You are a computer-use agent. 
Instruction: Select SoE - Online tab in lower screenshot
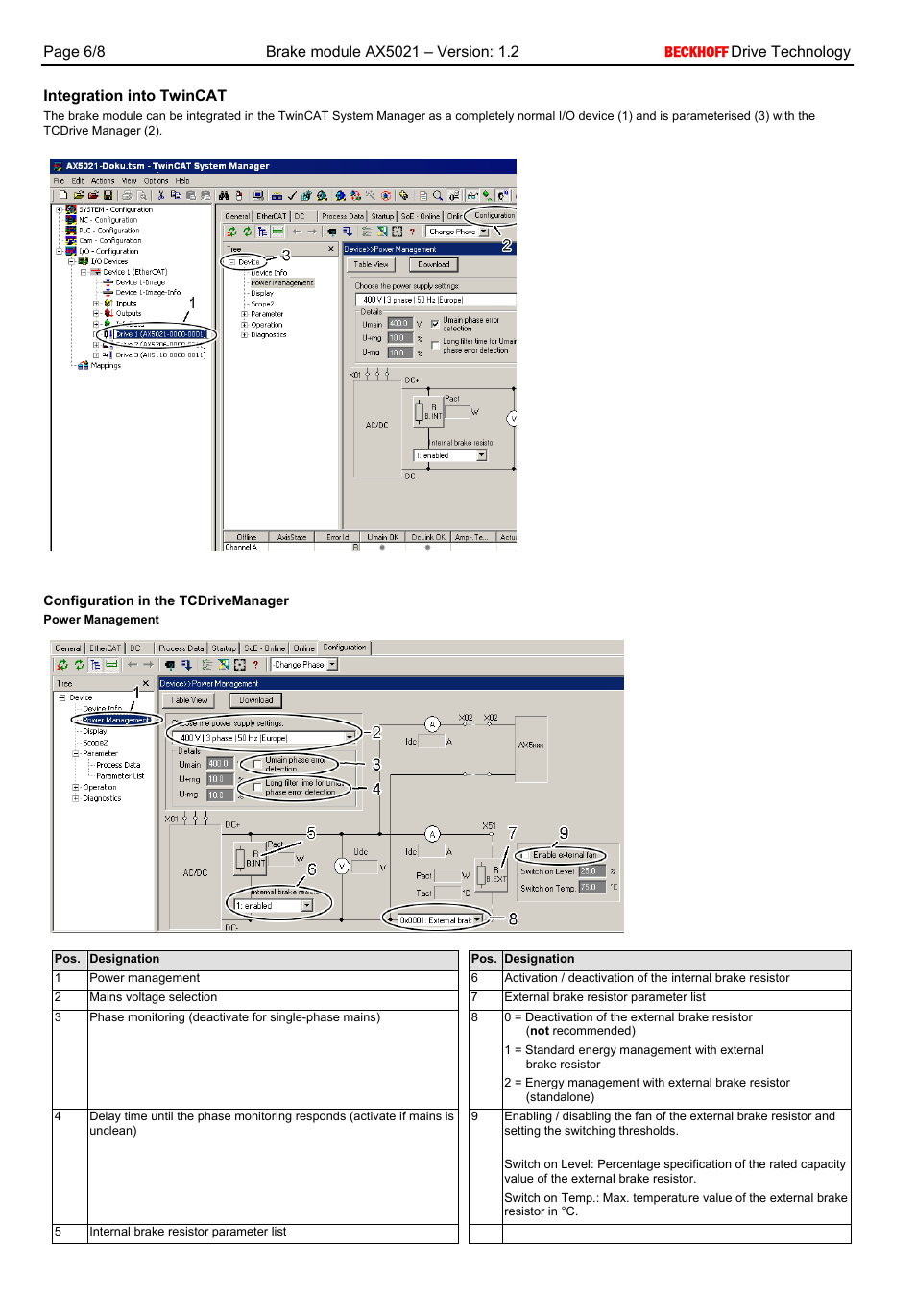coord(265,648)
